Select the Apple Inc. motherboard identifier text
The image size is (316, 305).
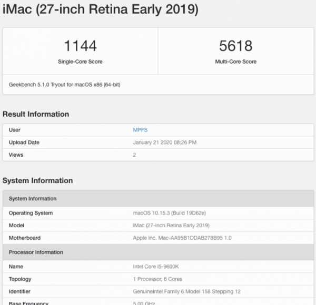(x=182, y=238)
